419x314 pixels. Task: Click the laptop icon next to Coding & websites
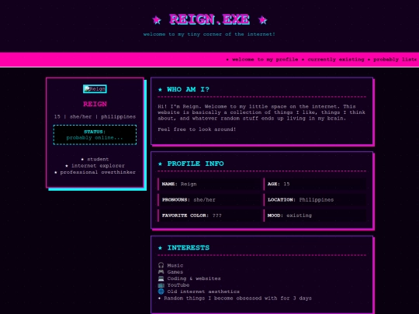click(x=161, y=278)
